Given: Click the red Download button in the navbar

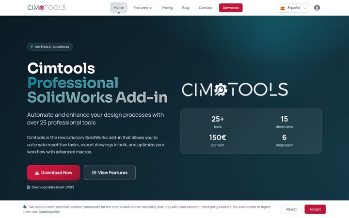Looking at the screenshot, I should [231, 8].
